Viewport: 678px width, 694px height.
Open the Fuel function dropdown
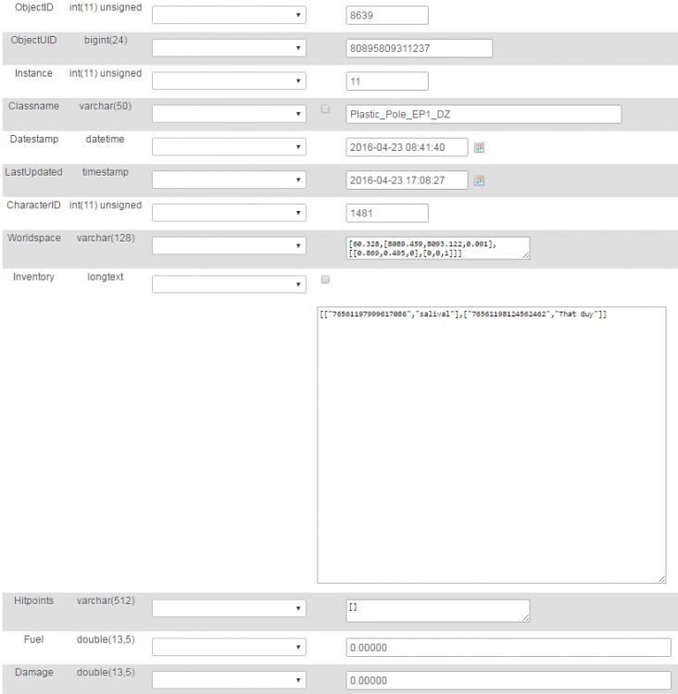point(228,647)
